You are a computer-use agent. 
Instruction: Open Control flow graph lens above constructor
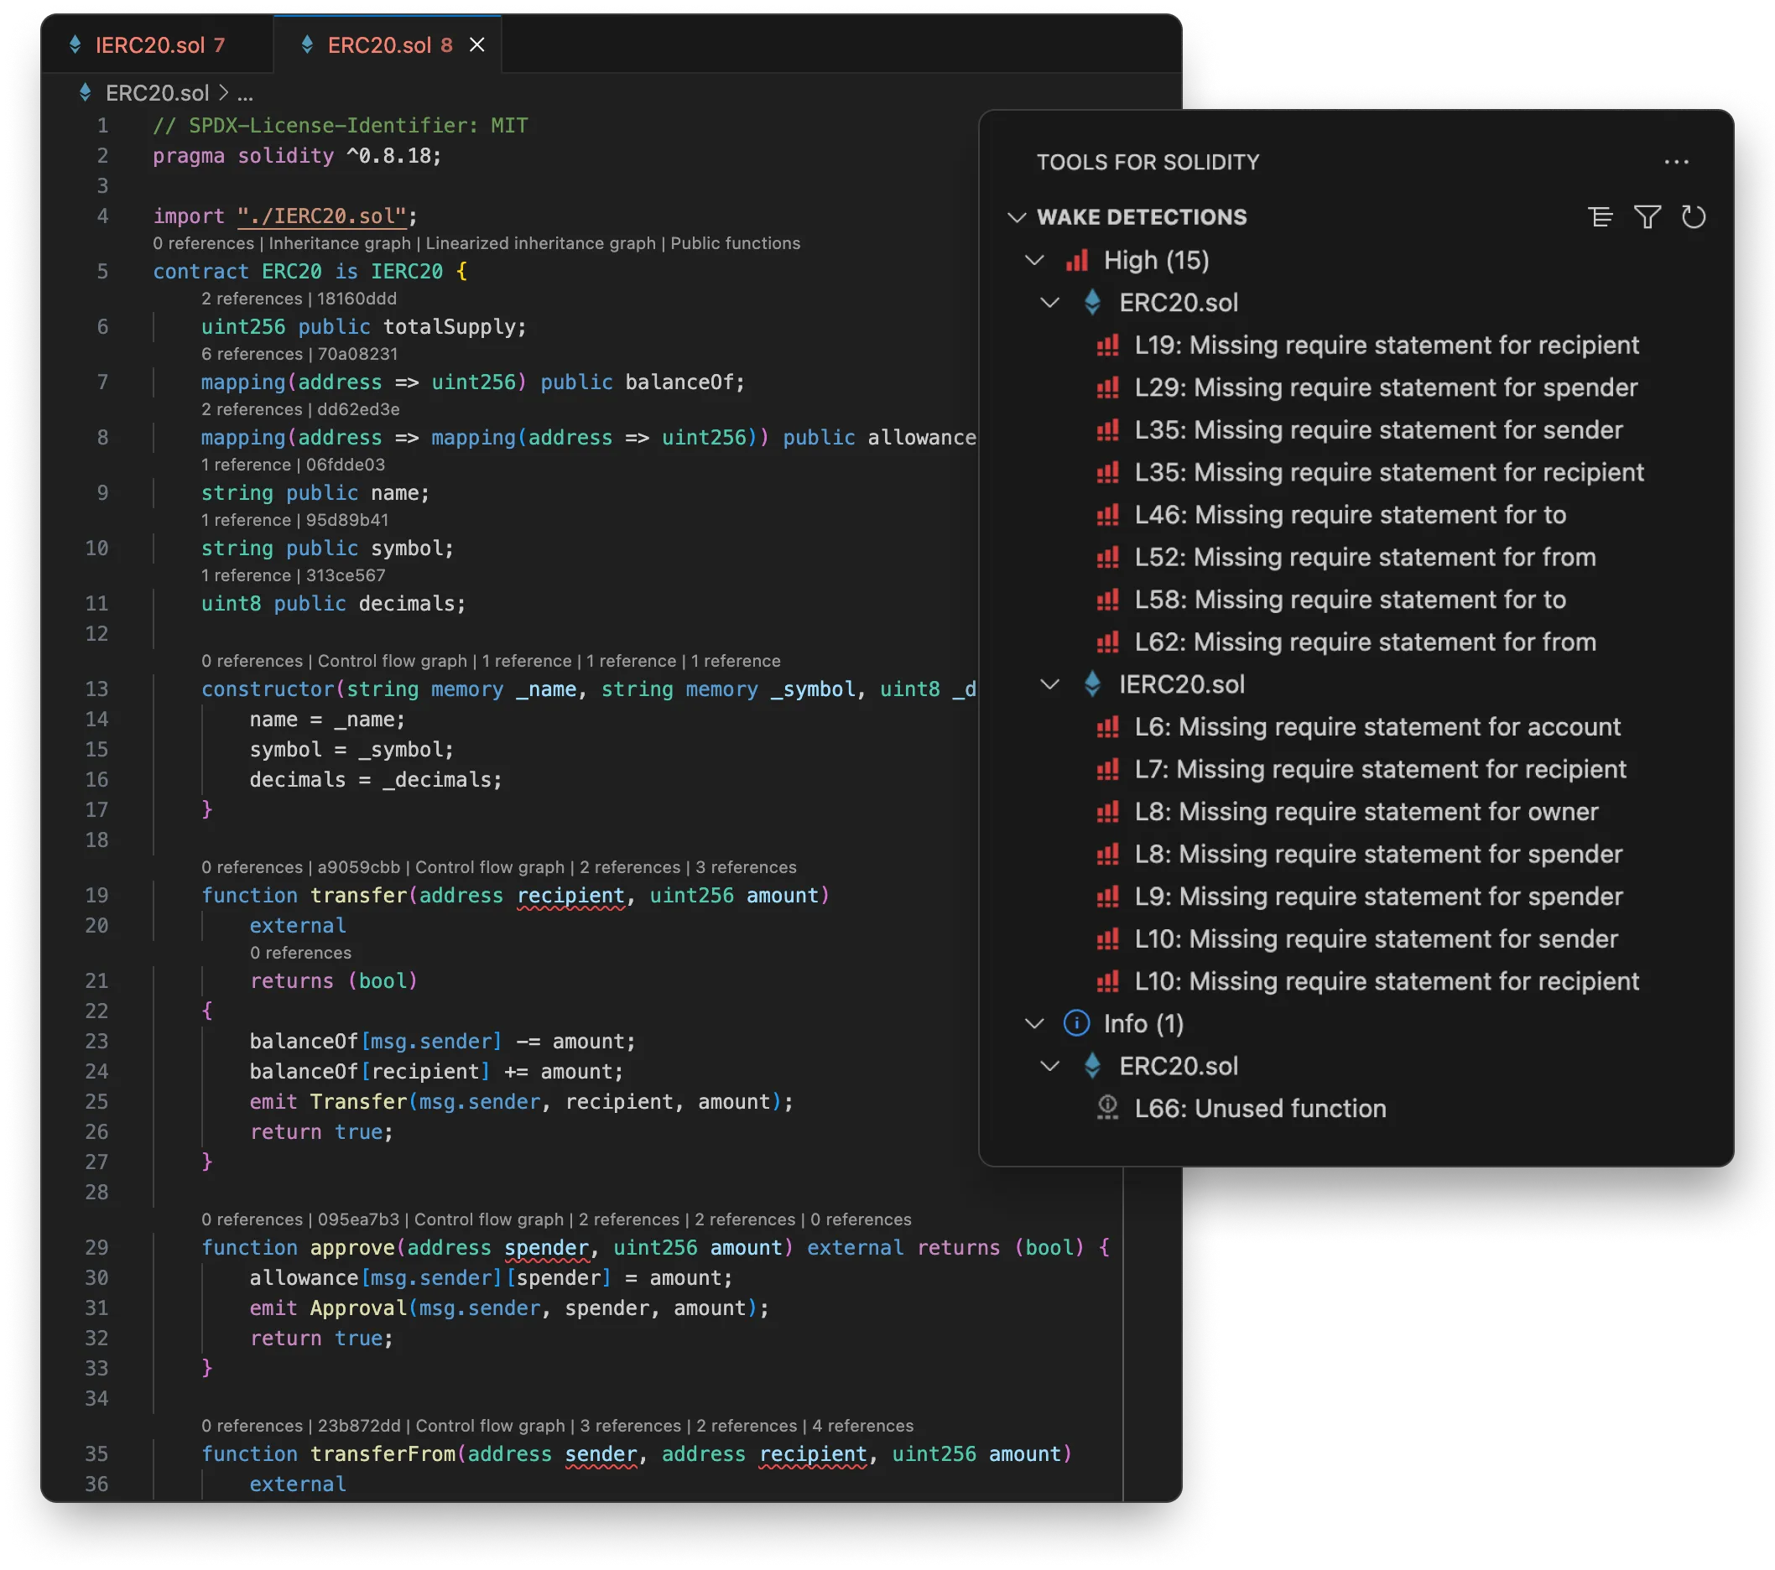tap(392, 661)
